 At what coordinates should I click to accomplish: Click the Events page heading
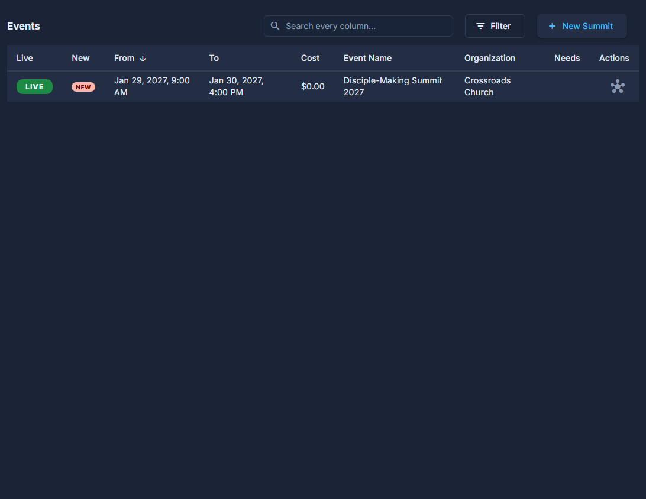tap(24, 26)
